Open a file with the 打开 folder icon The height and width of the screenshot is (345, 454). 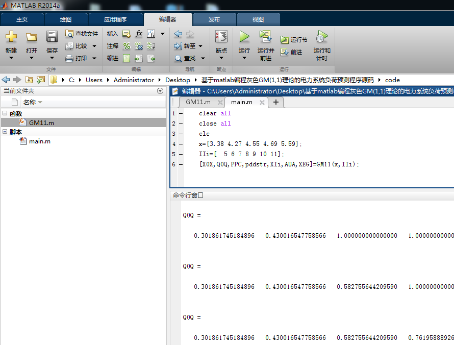(x=31, y=37)
